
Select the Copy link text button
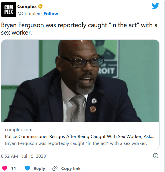click(71, 169)
